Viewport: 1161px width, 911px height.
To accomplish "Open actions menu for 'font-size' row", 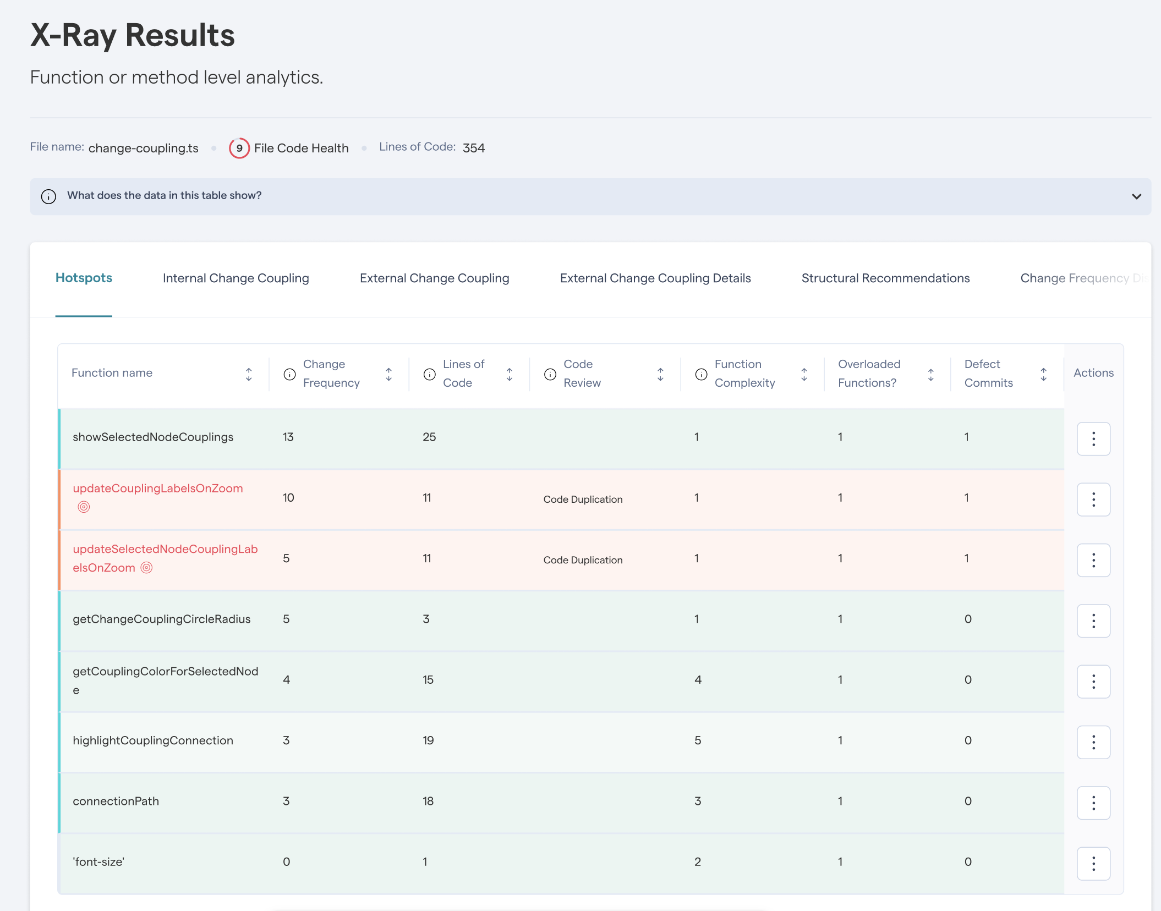I will coord(1093,863).
